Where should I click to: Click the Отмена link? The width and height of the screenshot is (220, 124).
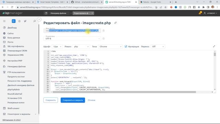pyautogui.click(x=91, y=100)
